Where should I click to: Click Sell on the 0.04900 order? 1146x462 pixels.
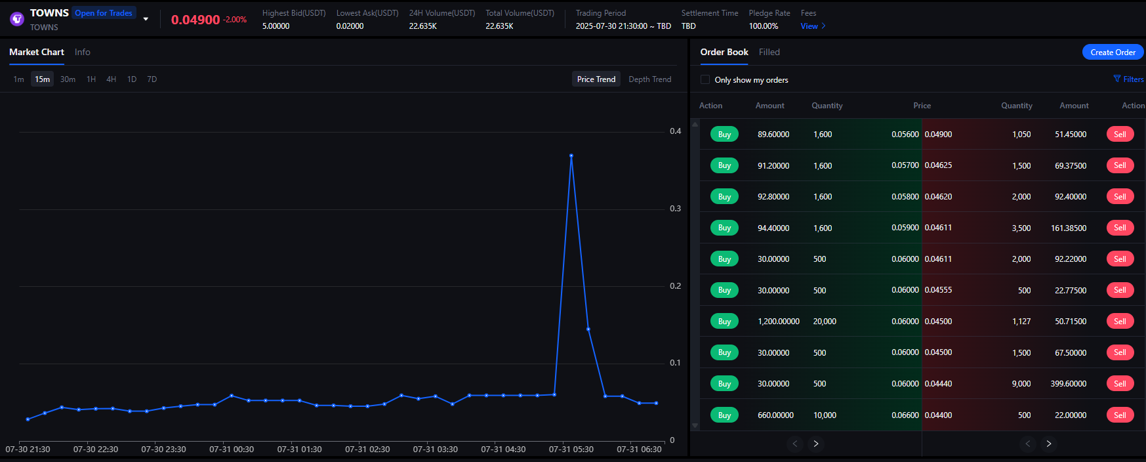click(1120, 135)
